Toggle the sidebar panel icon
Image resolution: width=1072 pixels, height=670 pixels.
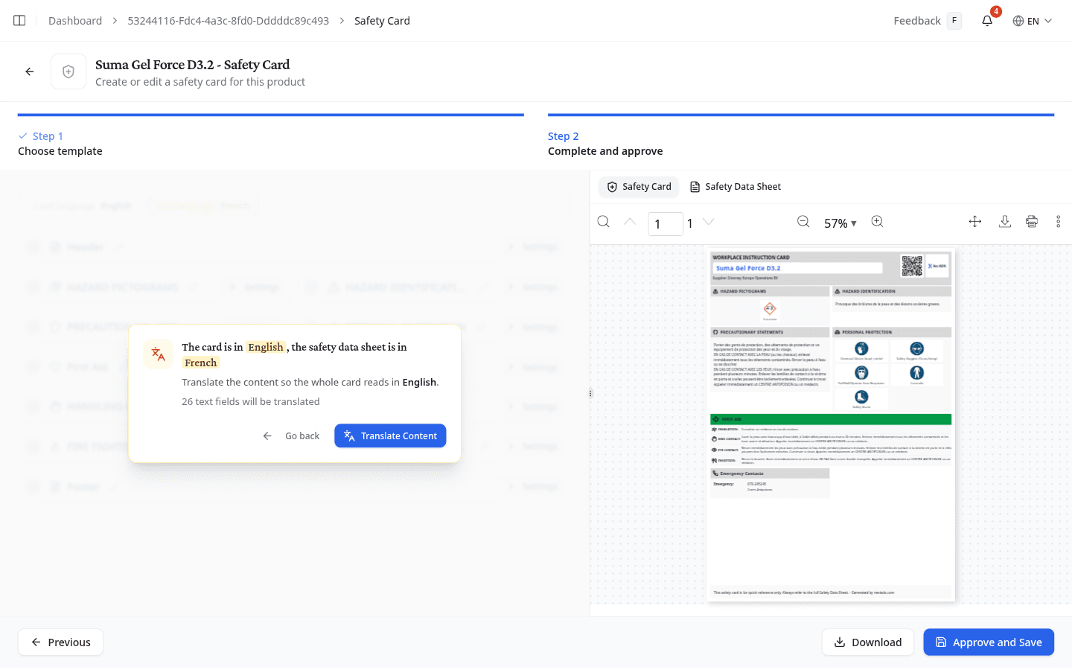coord(19,21)
